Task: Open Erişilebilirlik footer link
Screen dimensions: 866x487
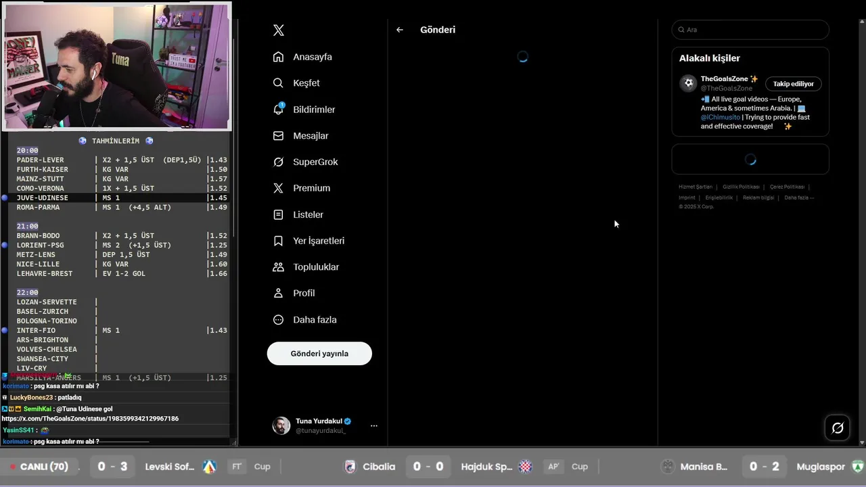Action: (x=719, y=198)
